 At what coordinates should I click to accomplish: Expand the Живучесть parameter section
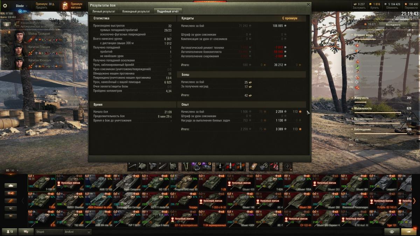[352, 98]
